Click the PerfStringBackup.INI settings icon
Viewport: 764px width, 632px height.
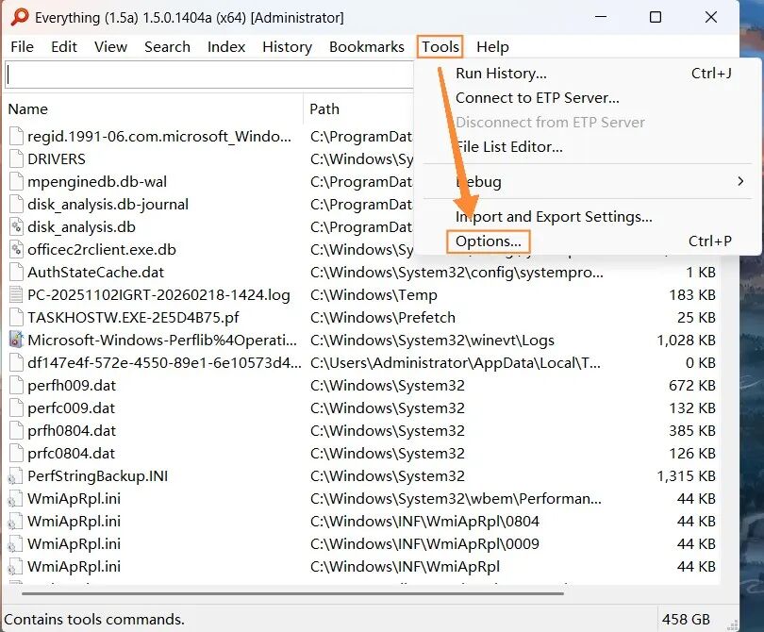click(15, 476)
